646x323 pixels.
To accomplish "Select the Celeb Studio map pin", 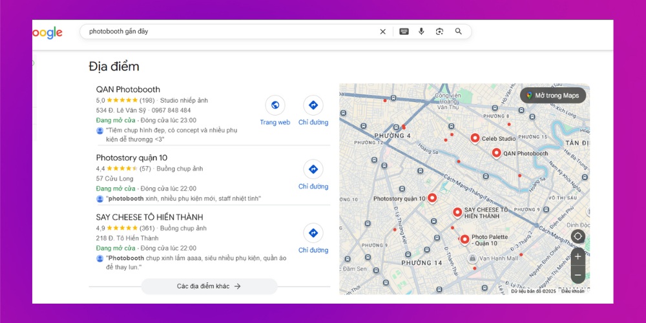I will (475, 138).
